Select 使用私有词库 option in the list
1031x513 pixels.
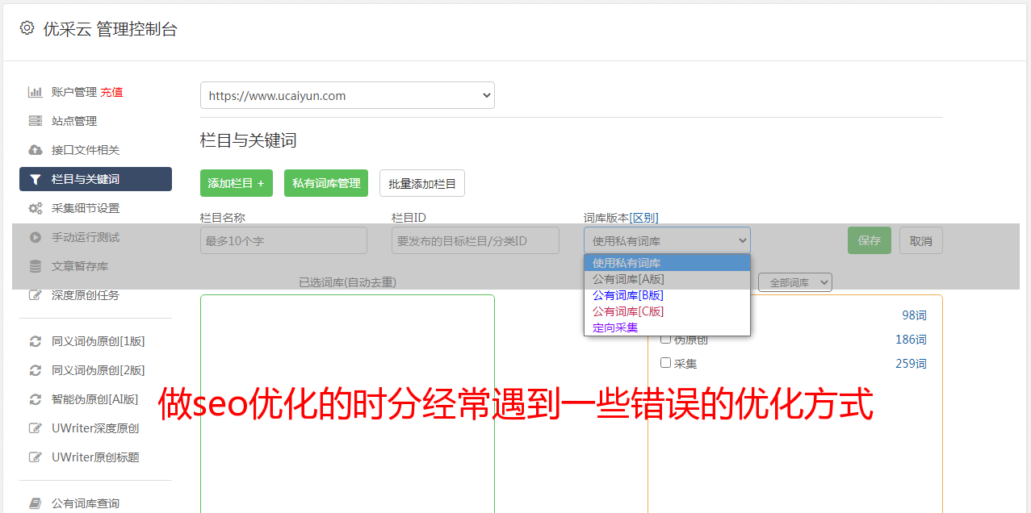667,263
